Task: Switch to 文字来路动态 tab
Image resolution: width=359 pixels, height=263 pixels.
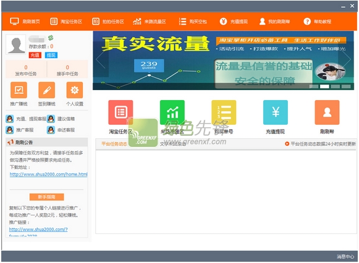Action: (x=173, y=144)
